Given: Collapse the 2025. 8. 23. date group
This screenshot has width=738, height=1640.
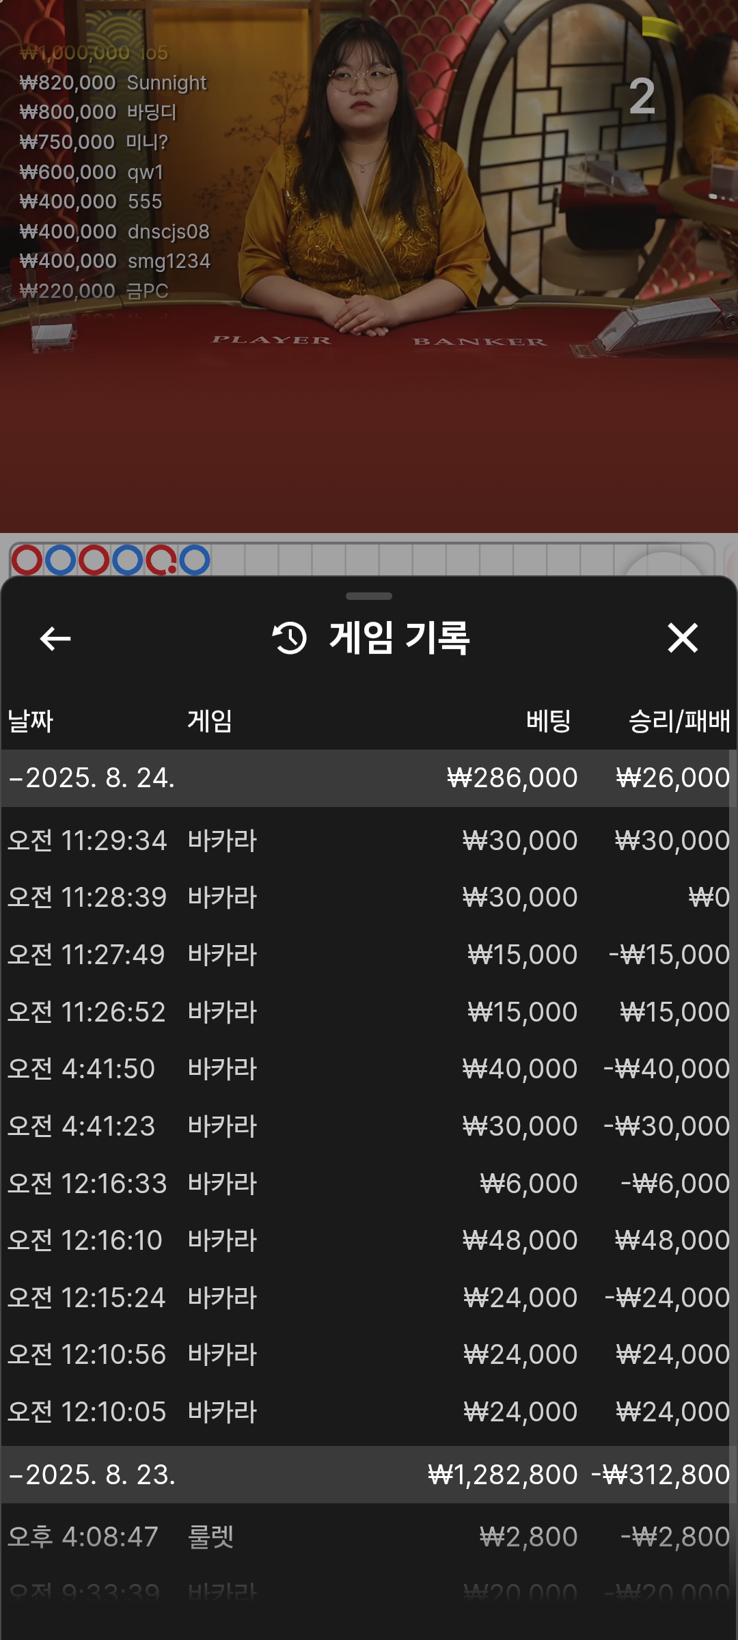Looking at the screenshot, I should coord(369,1475).
